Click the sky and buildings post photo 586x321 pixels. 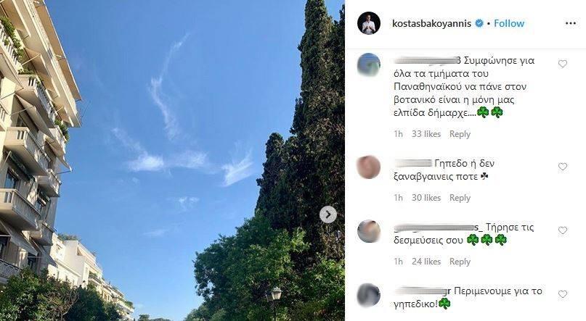coord(172,160)
